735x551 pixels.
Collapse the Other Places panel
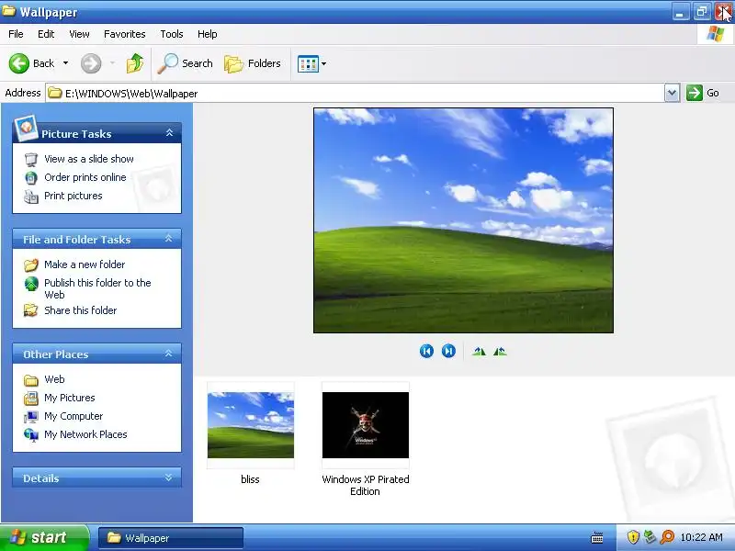click(169, 354)
